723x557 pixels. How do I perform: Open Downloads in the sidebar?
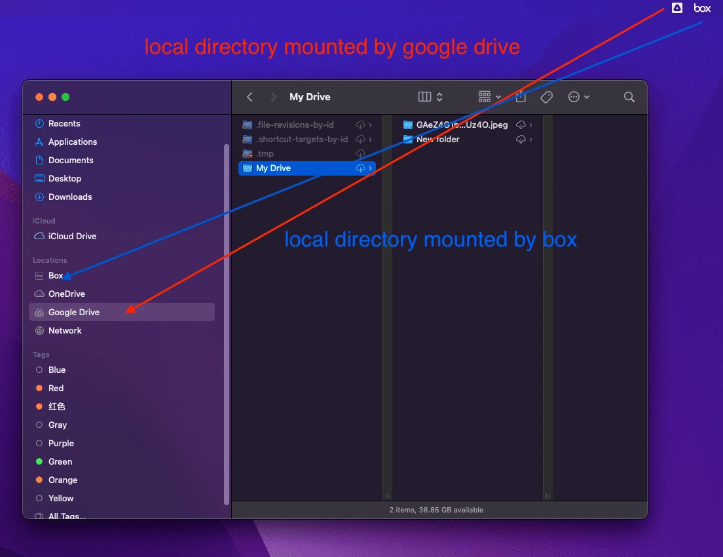pos(122,197)
